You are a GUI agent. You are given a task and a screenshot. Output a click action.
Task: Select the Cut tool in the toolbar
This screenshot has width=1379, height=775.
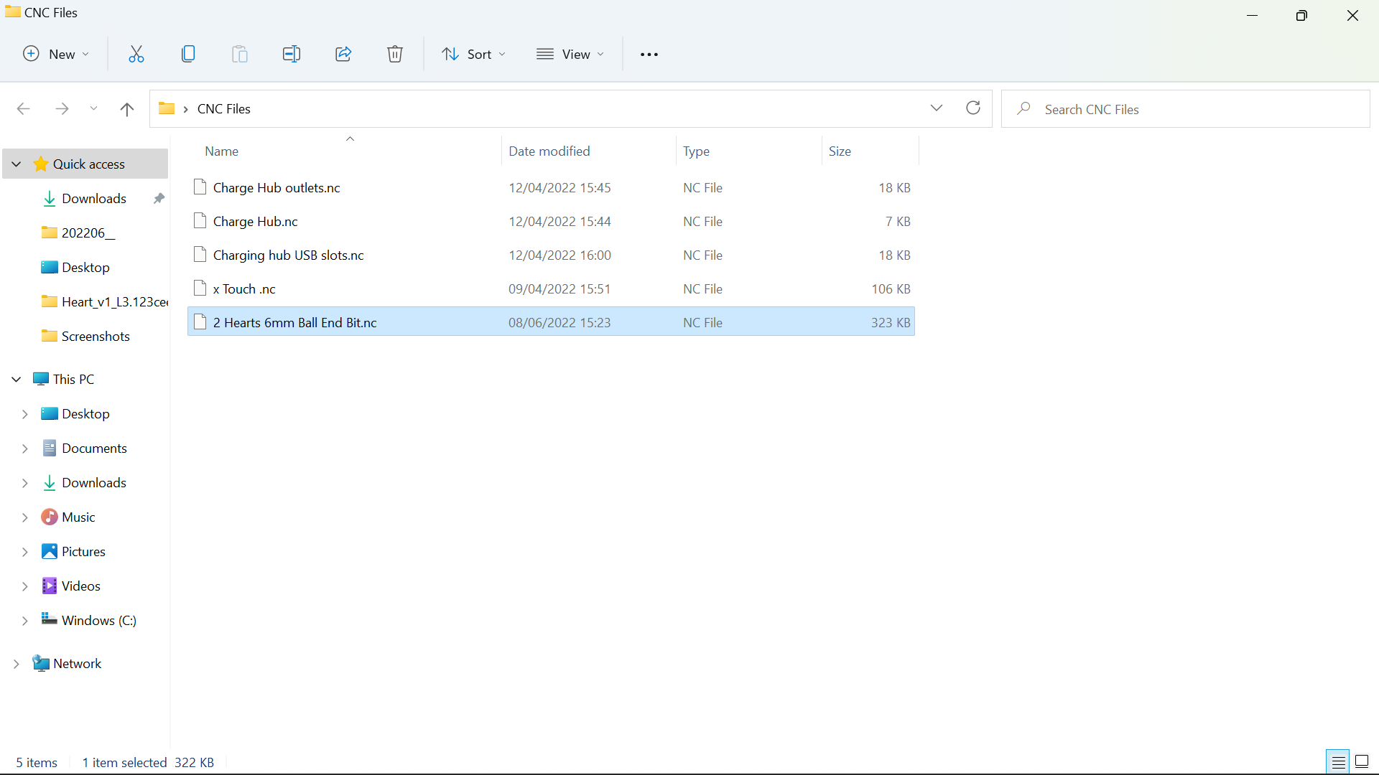[x=136, y=54]
